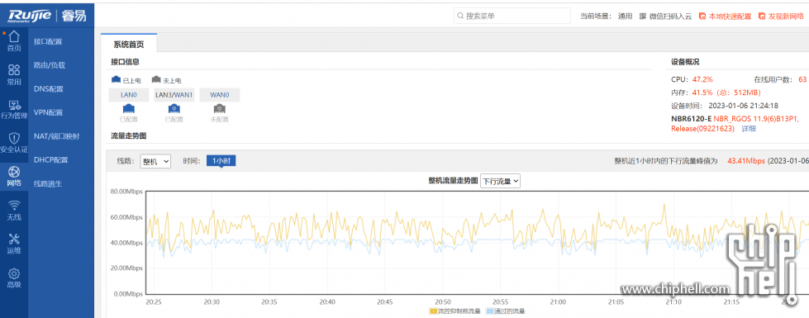Click the 设备时间 2023-01-06 21:24:18 text
Image resolution: width=809 pixels, height=318 pixels.
click(725, 107)
